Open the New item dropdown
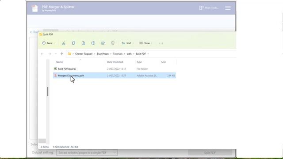 click(48, 43)
